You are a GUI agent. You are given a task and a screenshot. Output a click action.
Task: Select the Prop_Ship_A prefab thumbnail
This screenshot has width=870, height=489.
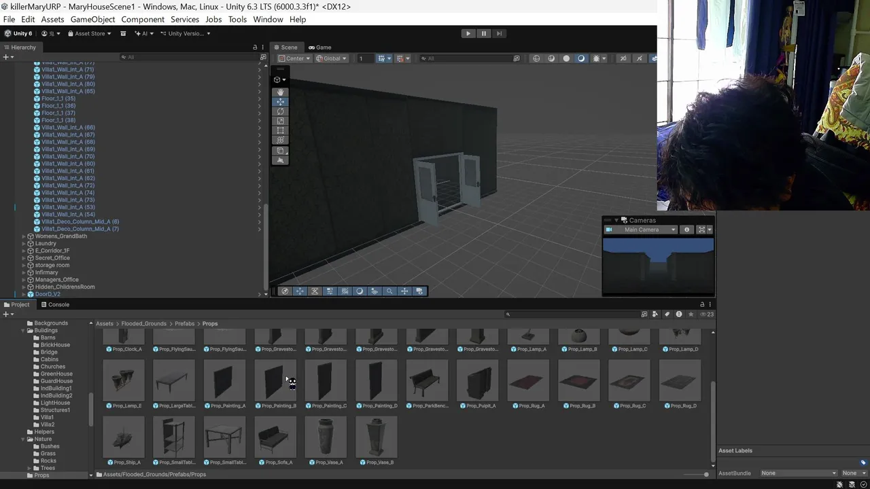(123, 437)
